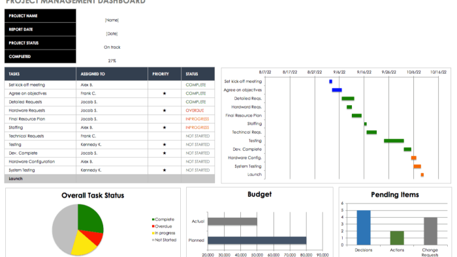The width and height of the screenshot is (457, 257).
Task: Click the priority star for System Testing
Action: [x=165, y=170]
